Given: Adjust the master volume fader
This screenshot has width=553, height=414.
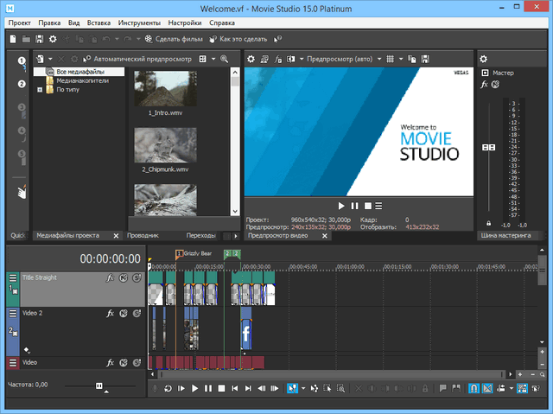Looking at the screenshot, I should point(489,148).
